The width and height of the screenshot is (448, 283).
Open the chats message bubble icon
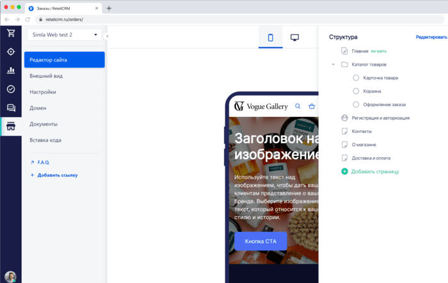pyautogui.click(x=11, y=107)
